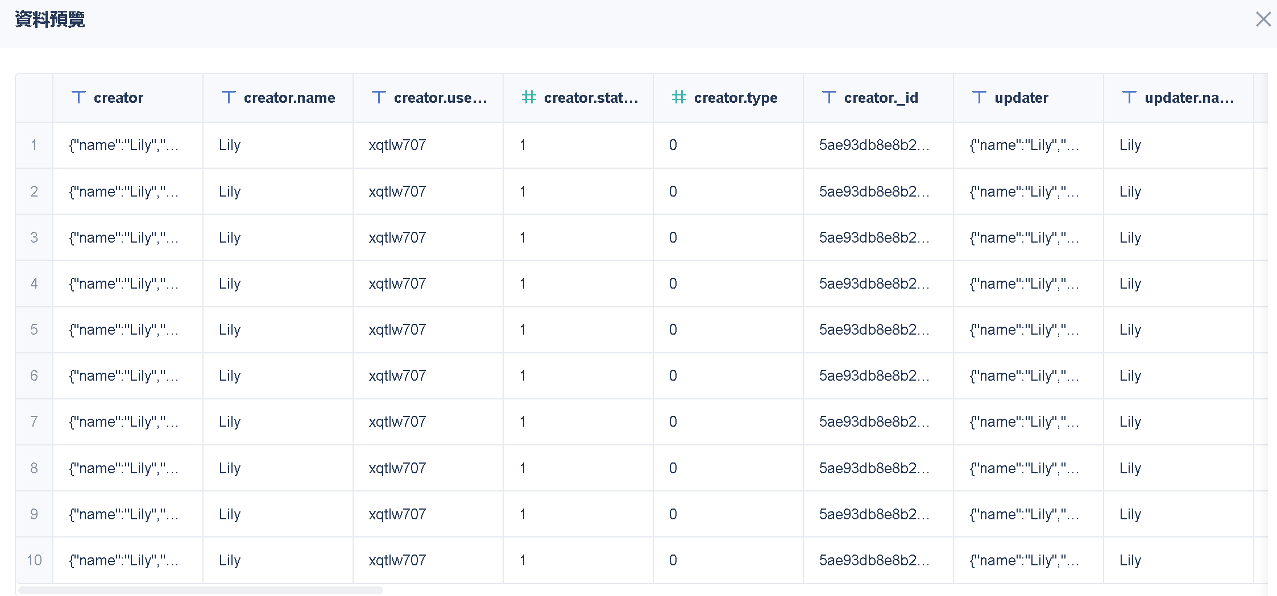The width and height of the screenshot is (1277, 596).
Task: Select the creator.name column header
Action: 289,98
